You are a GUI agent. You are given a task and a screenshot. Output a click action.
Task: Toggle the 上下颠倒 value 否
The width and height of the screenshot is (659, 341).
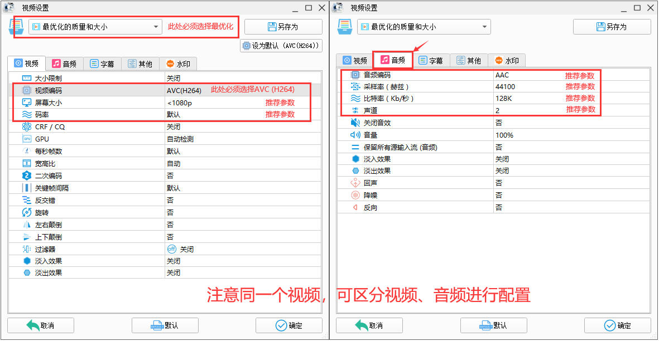click(170, 237)
